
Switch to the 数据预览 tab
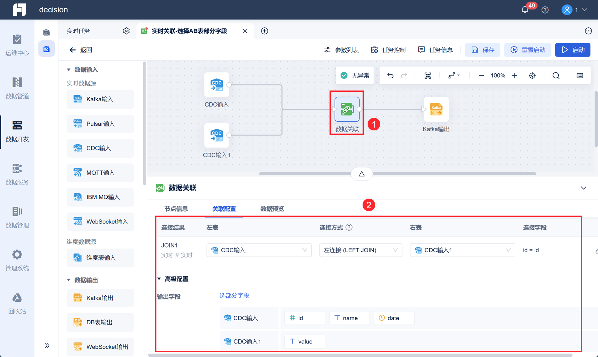272,209
